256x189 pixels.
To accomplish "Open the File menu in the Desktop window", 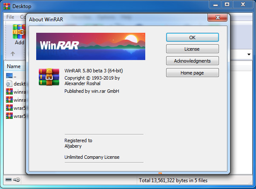I will click(x=10, y=17).
